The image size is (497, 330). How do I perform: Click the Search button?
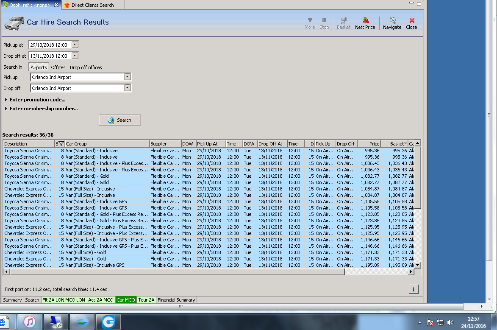pyautogui.click(x=120, y=120)
